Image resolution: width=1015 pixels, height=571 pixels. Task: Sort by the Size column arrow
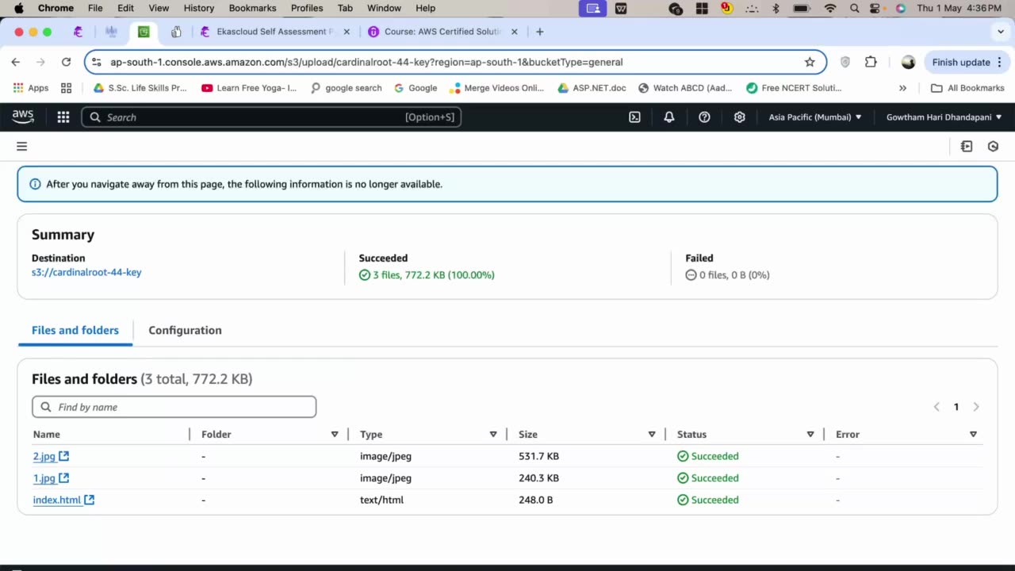(652, 434)
